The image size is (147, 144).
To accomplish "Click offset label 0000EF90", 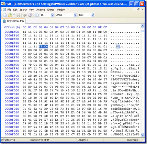I will coord(12,65).
